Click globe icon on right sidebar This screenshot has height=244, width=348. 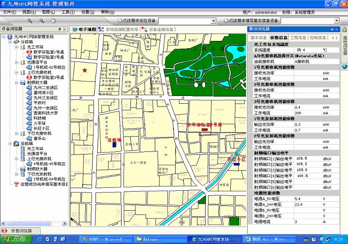[x=344, y=67]
